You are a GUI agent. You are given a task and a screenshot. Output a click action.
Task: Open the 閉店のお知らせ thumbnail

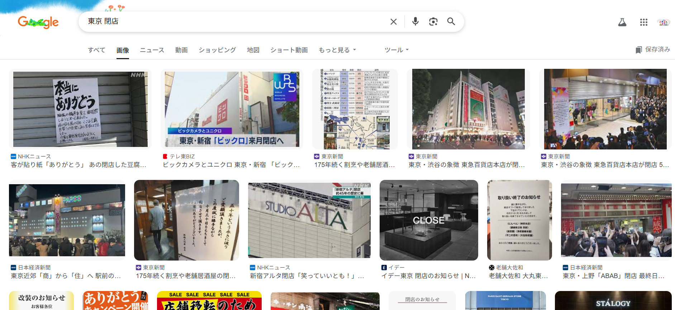(x=422, y=300)
